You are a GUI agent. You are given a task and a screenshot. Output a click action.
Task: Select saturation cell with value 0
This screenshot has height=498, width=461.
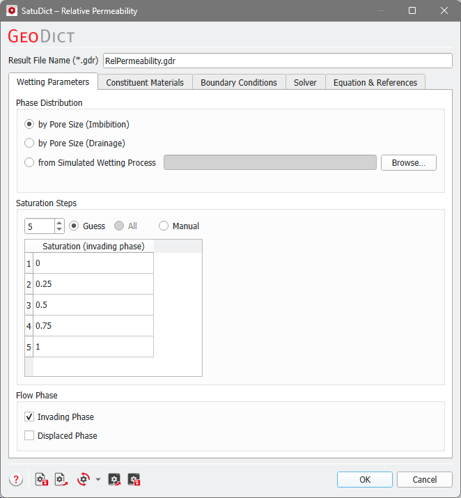click(x=93, y=263)
